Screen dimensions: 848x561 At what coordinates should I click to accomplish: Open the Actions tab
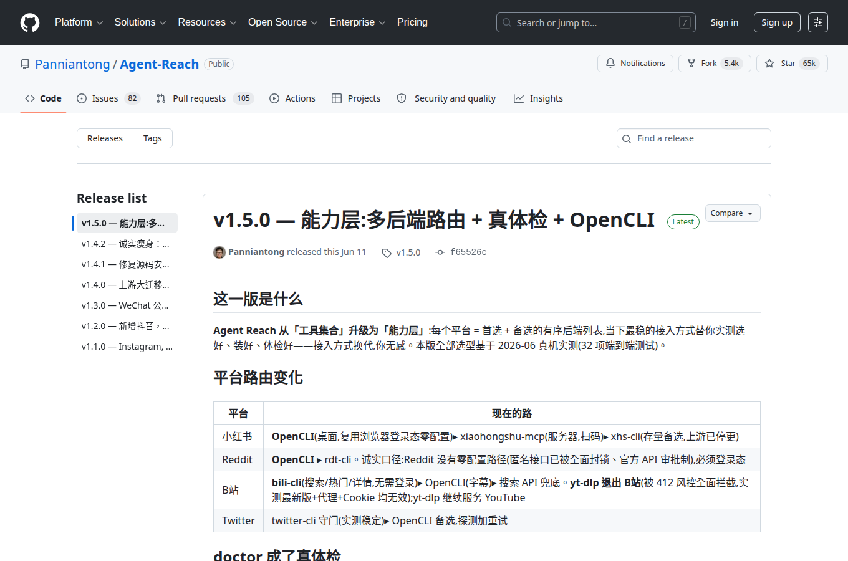point(292,98)
